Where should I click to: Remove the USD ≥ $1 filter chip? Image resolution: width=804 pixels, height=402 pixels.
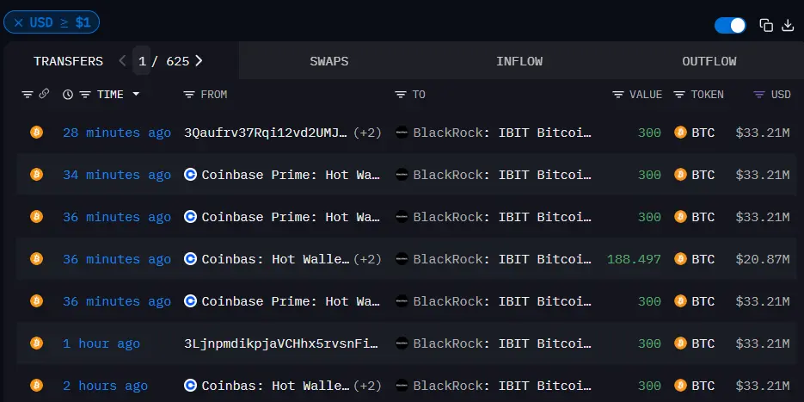(18, 22)
